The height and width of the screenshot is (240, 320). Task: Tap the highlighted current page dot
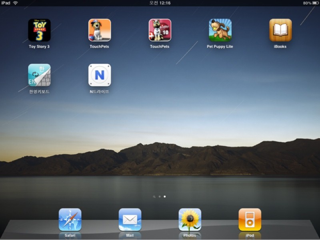click(165, 197)
